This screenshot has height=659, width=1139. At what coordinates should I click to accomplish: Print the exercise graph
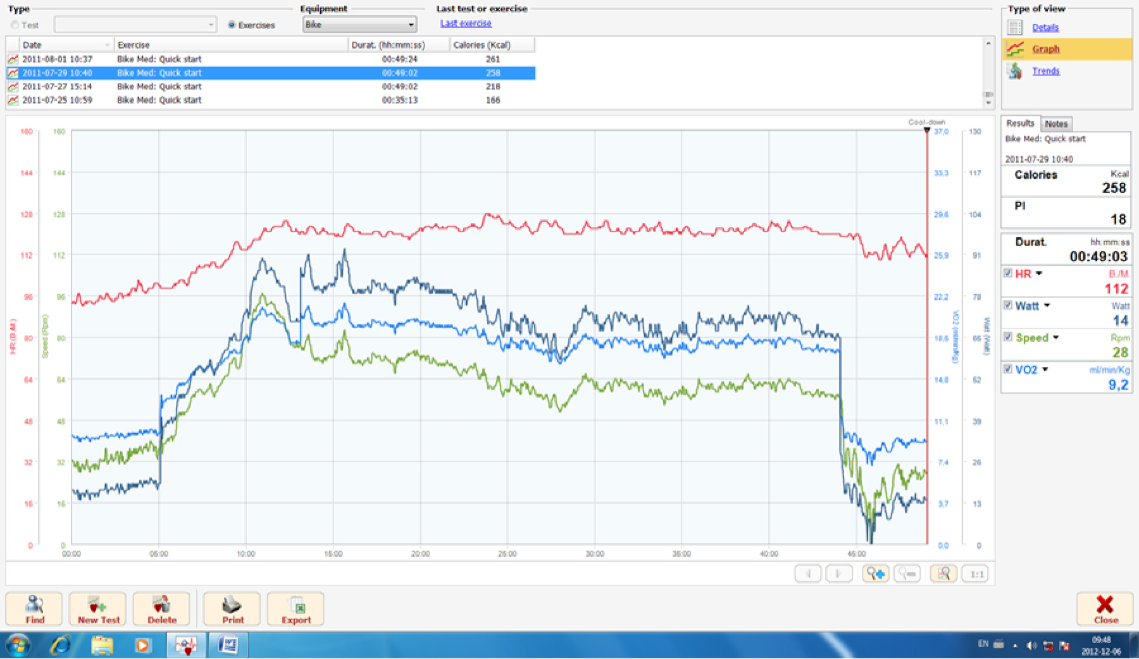pyautogui.click(x=232, y=608)
